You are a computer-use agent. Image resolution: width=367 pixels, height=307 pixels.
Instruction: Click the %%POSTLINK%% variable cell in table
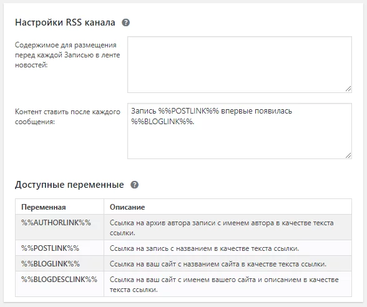[60, 248]
